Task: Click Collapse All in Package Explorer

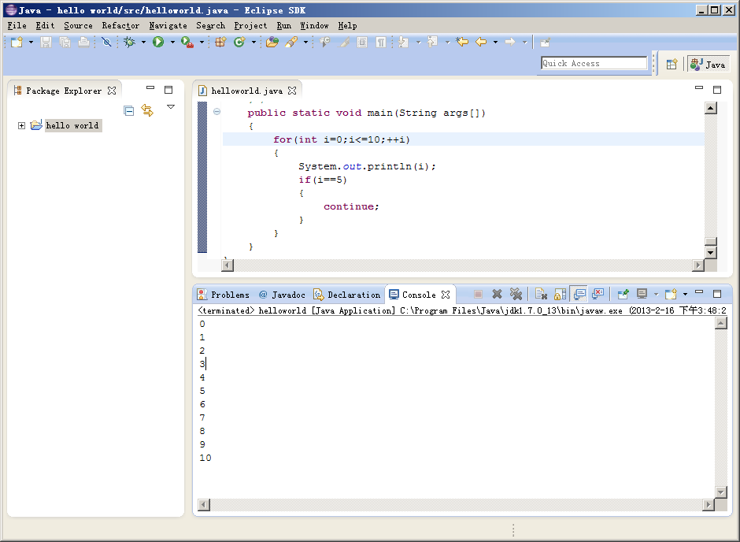Action: (128, 110)
